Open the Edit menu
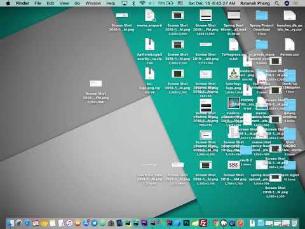Screen dimensions: 305x229 tap(50, 3)
